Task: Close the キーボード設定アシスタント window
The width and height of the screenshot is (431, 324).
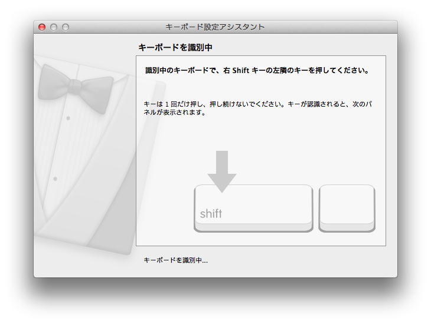Action: coord(42,27)
